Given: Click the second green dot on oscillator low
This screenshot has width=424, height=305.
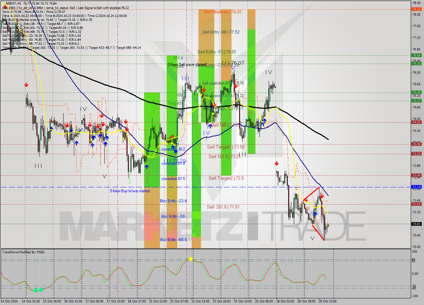Looking at the screenshot, I should point(41,290).
